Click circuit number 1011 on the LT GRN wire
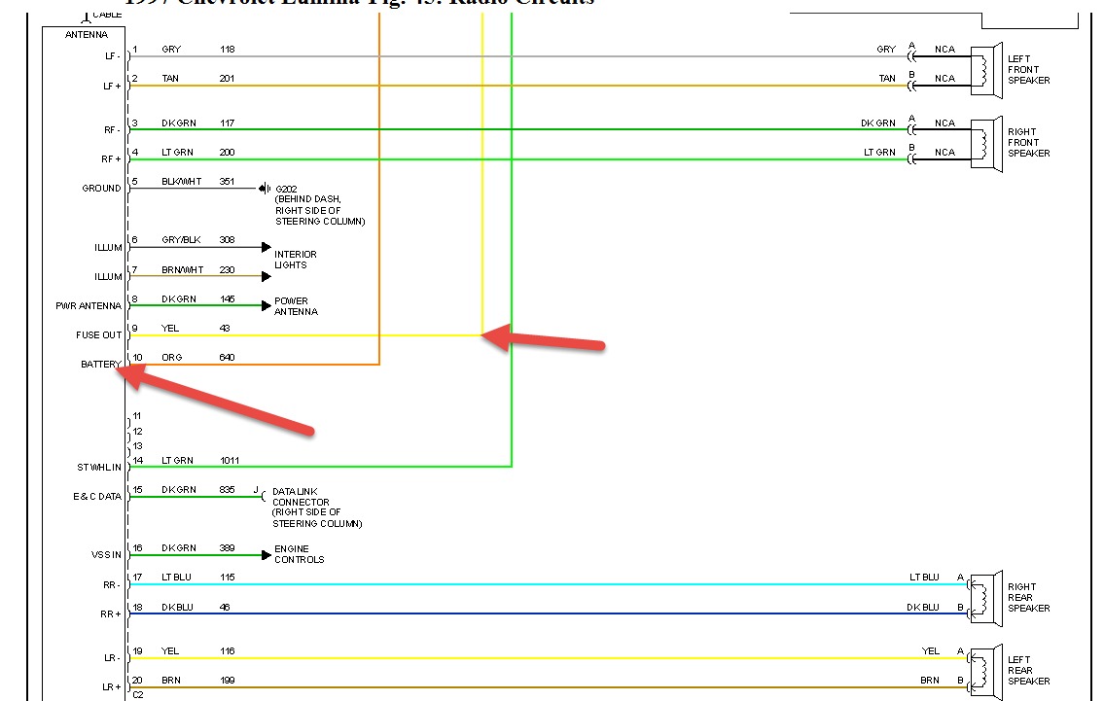 (x=230, y=460)
